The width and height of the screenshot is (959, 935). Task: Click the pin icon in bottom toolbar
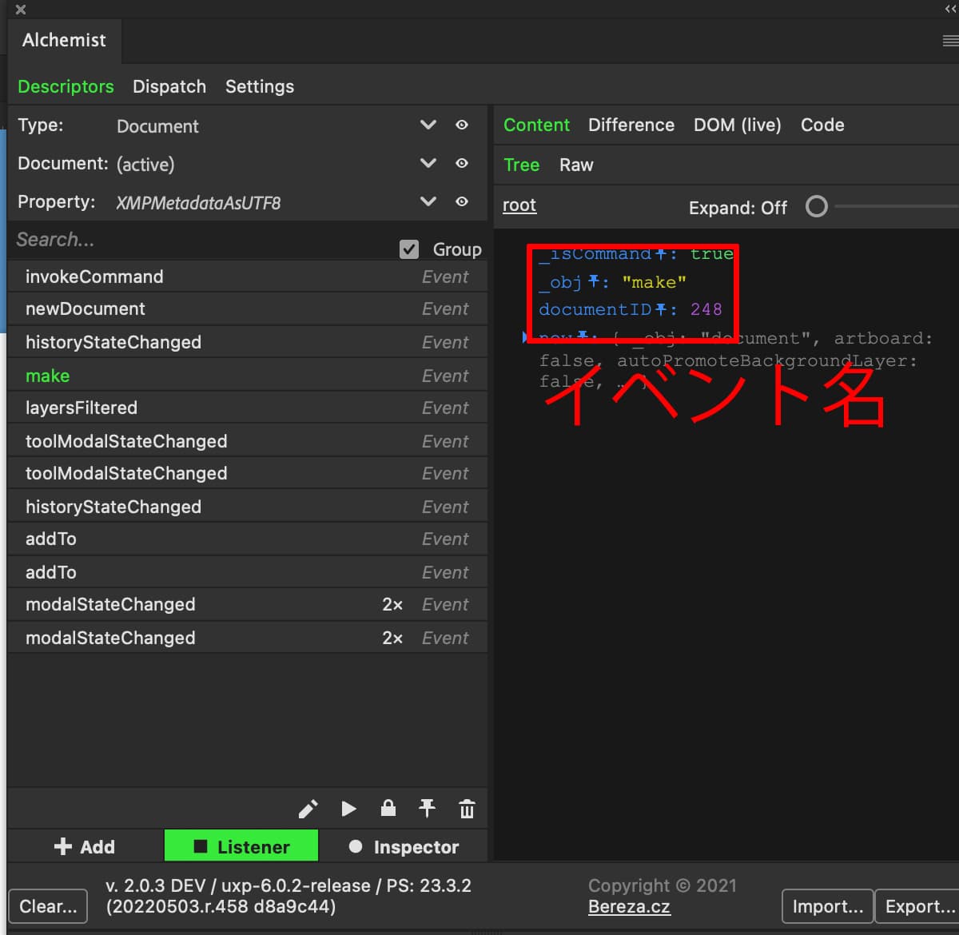coord(428,809)
